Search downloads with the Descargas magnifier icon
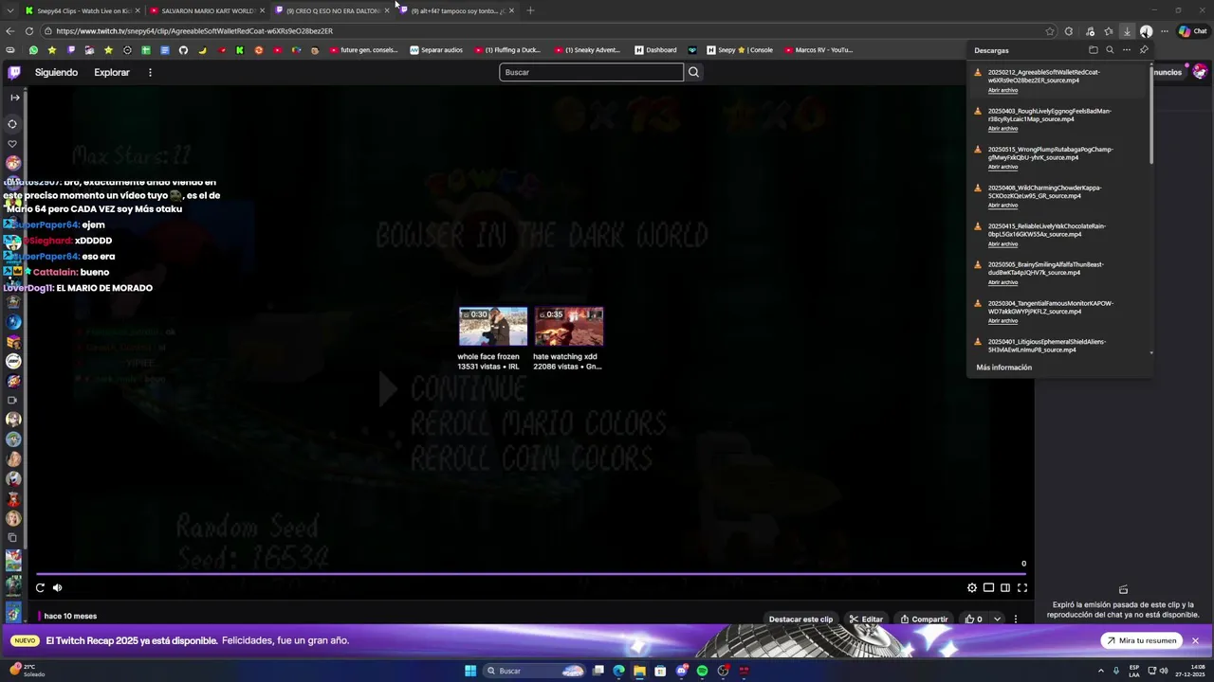Image resolution: width=1214 pixels, height=682 pixels. (x=1110, y=50)
